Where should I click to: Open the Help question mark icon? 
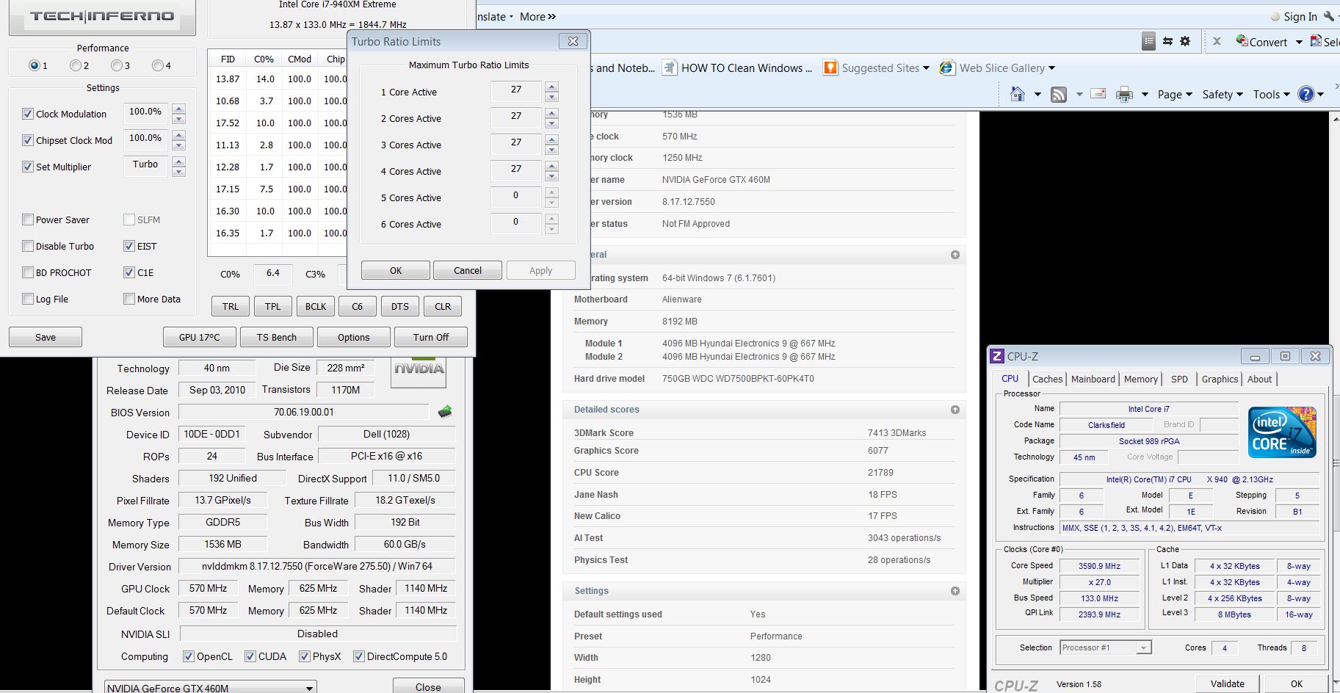click(1306, 94)
